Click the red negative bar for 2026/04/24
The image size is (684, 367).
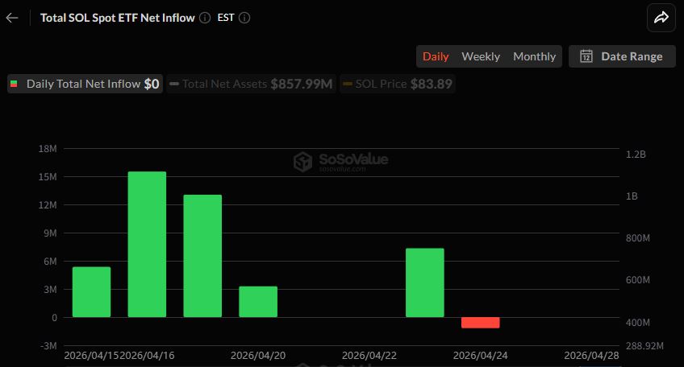point(480,323)
